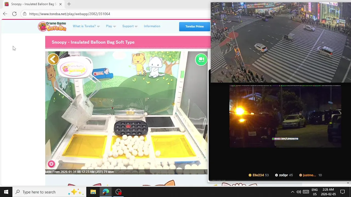
Task: Open the Edge browser taskbar icon
Action: tap(106, 192)
